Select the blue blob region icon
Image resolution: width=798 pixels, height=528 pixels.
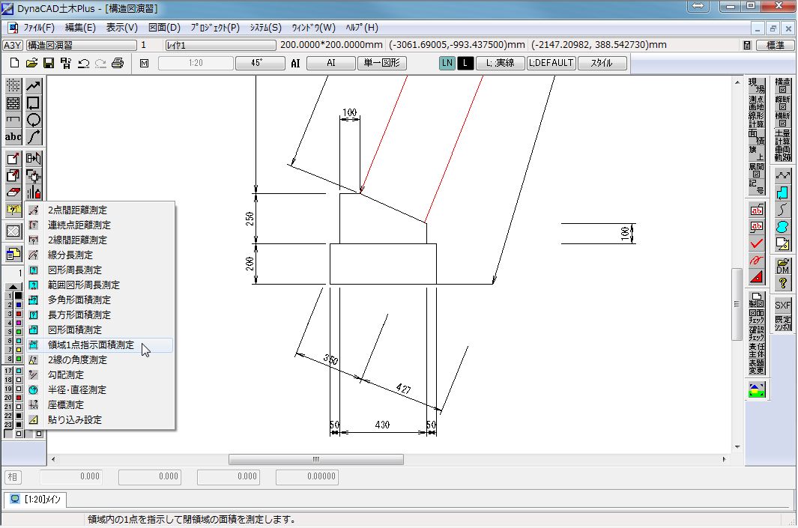click(x=783, y=227)
